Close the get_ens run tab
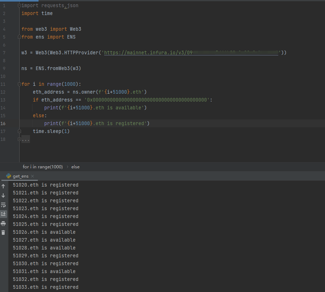 tap(32, 176)
